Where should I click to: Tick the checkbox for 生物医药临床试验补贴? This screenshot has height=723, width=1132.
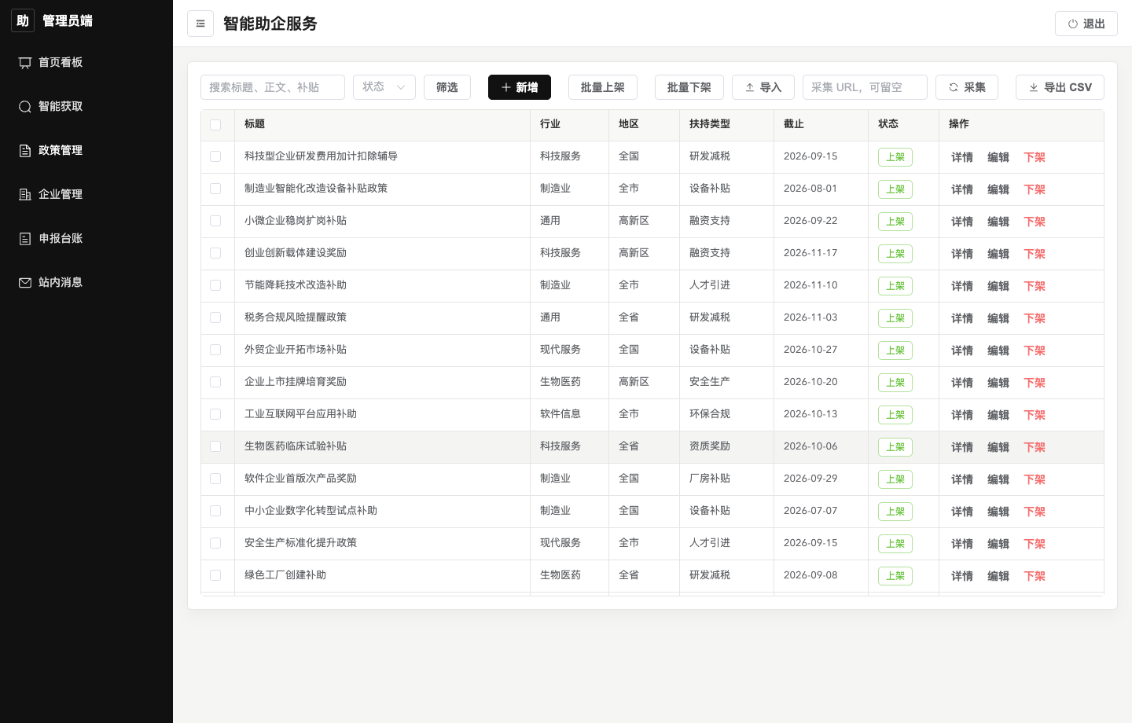tap(215, 446)
